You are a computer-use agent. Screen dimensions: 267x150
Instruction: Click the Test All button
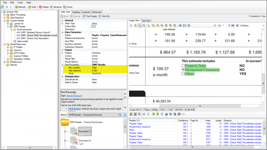click(x=104, y=16)
